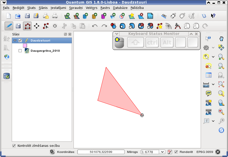Expand the measure tool dropdown arrow
This screenshot has height=157, width=228.
tap(213, 84)
